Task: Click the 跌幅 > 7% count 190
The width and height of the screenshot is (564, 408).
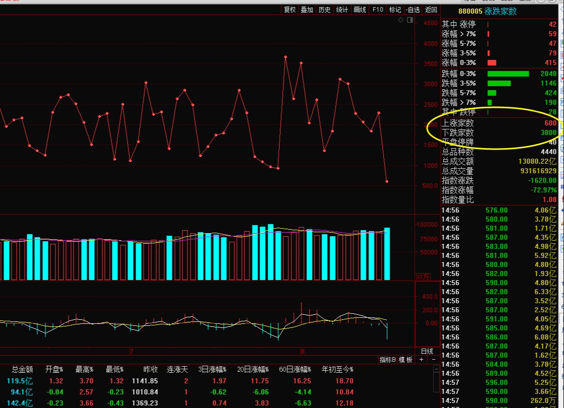Action: tap(550, 102)
